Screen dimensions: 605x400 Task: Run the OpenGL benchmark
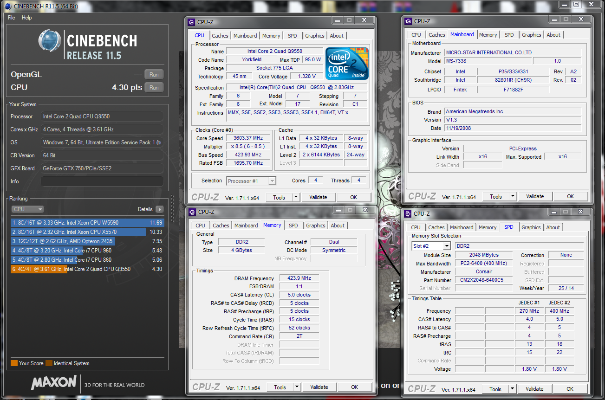coord(154,75)
